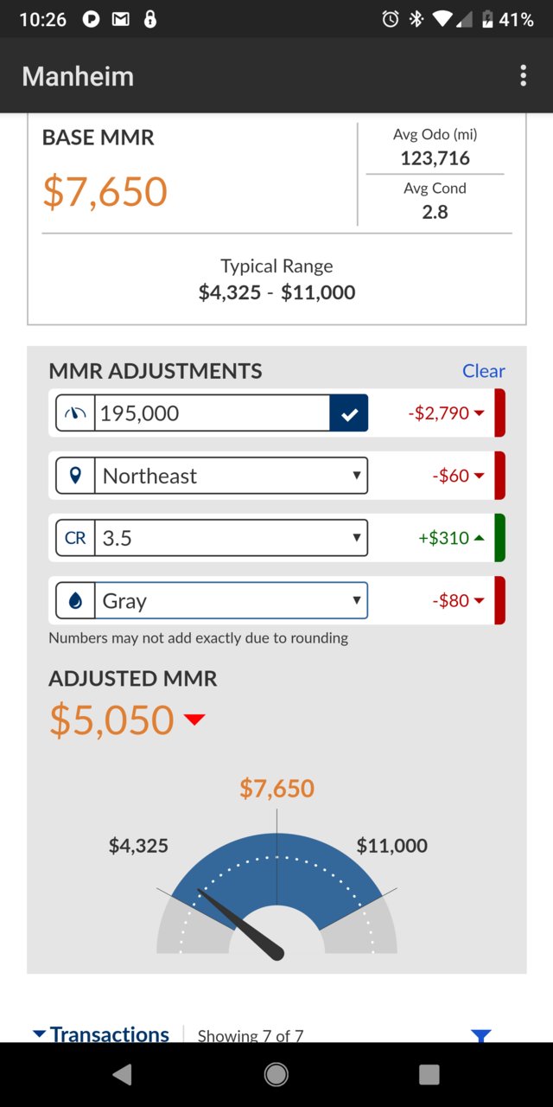
Task: Tap the color droplet icon
Action: (x=76, y=600)
